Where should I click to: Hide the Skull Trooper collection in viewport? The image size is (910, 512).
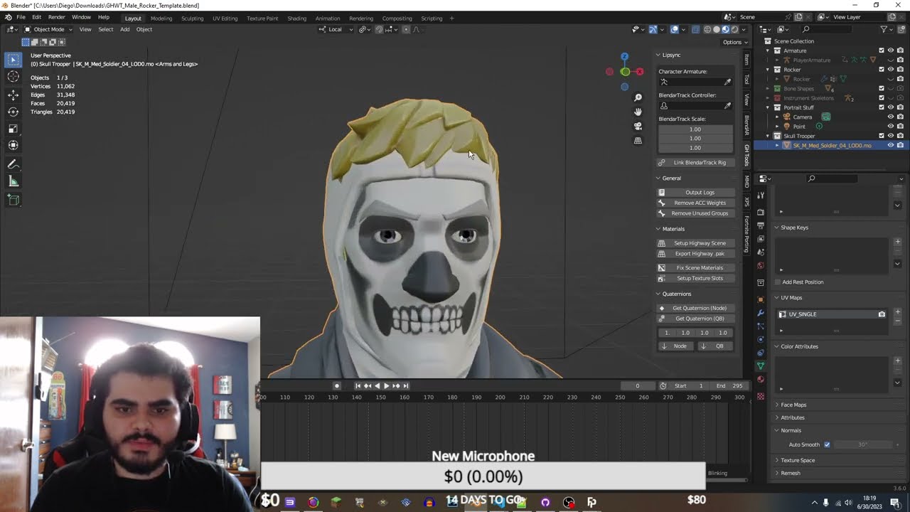pyautogui.click(x=890, y=136)
